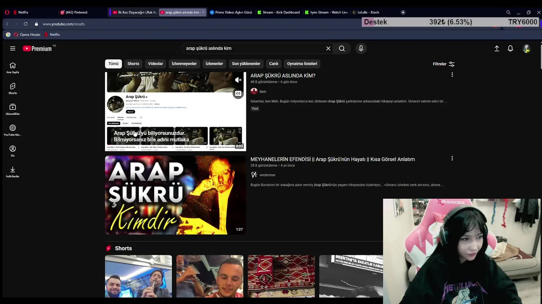The width and height of the screenshot is (542, 304).
Task: Select the Son yüklenenler filter chip
Action: point(246,64)
